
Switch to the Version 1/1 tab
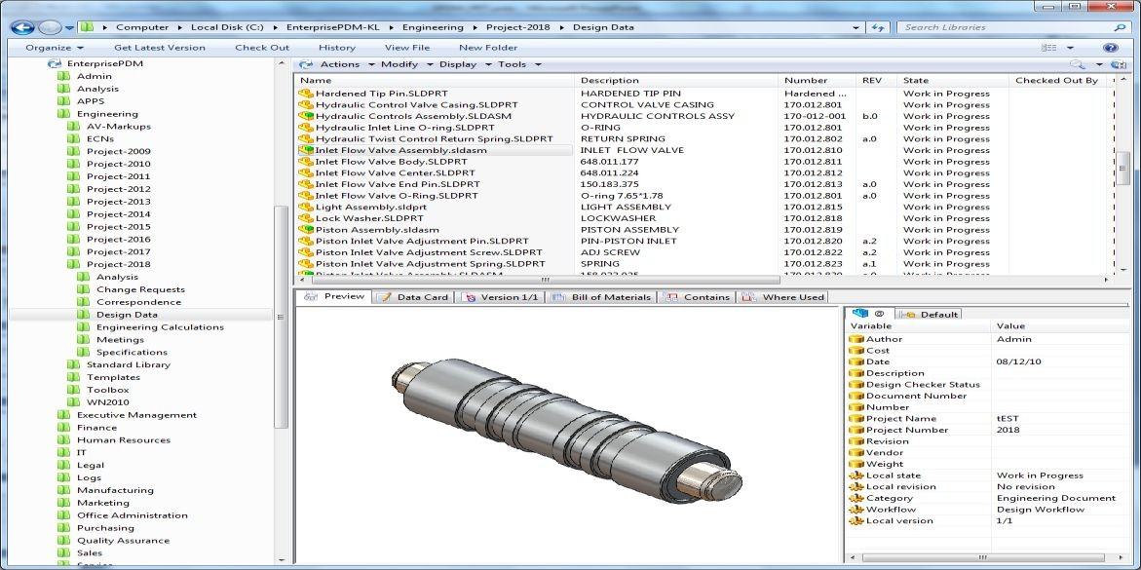pos(502,297)
